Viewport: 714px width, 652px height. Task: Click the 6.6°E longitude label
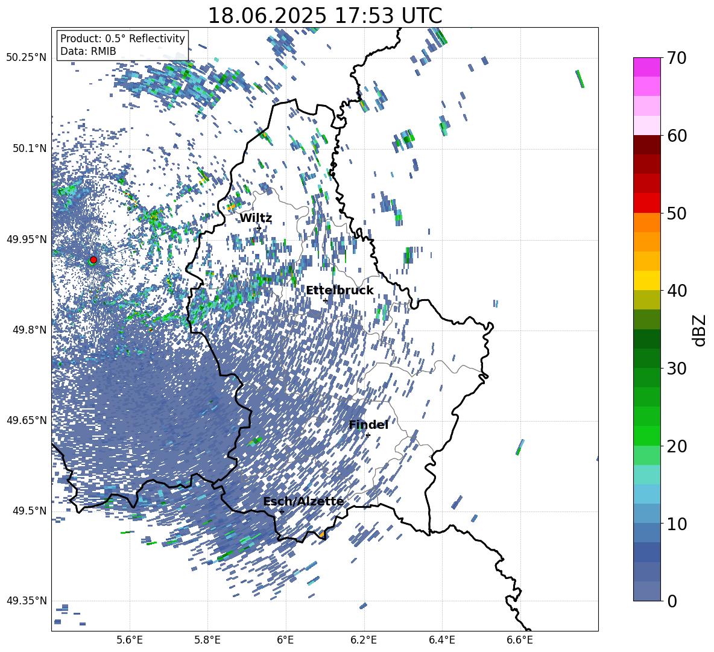(520, 640)
